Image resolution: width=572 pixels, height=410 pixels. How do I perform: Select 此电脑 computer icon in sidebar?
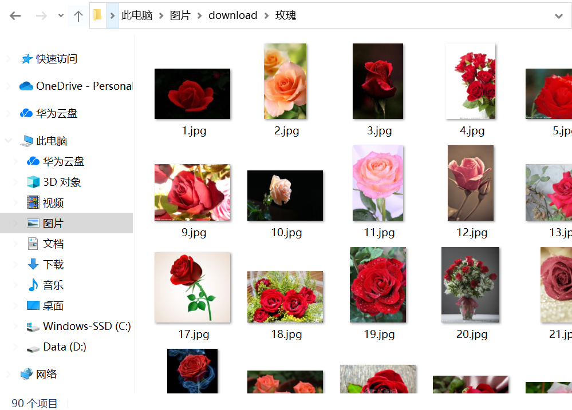27,141
